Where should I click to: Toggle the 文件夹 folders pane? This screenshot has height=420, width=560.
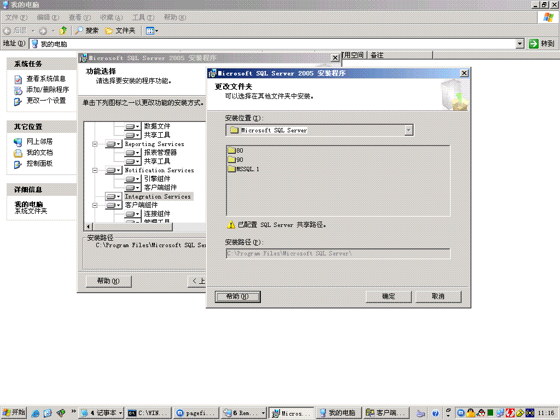tap(120, 31)
